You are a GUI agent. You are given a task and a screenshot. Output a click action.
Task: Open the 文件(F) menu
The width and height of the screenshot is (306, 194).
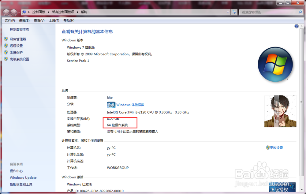click(10, 21)
